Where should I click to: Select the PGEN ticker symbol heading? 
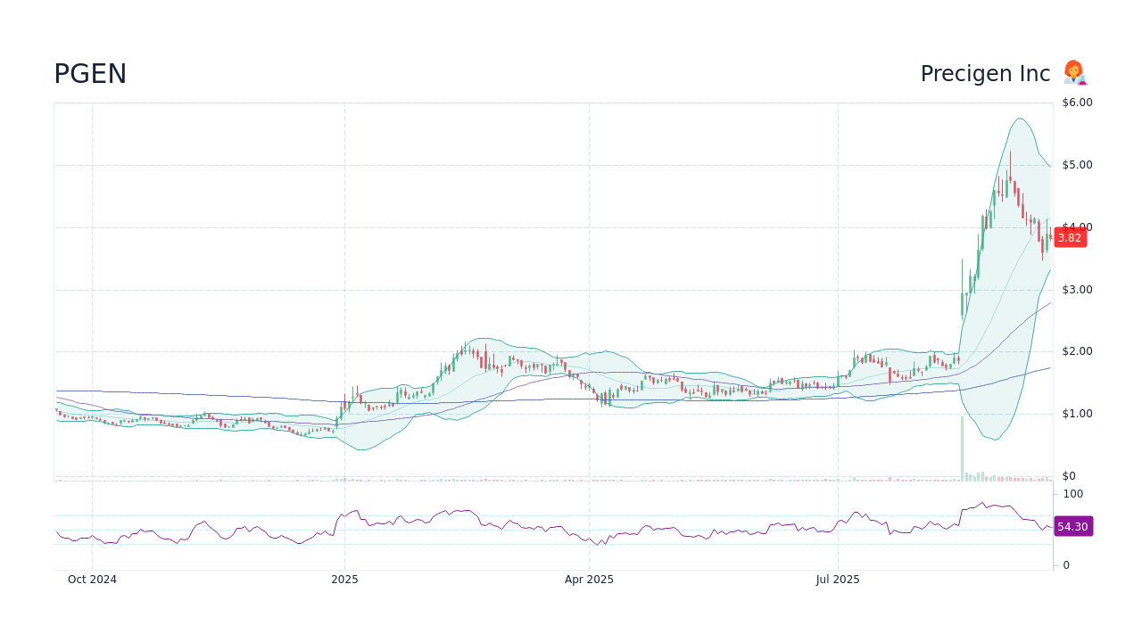[89, 73]
